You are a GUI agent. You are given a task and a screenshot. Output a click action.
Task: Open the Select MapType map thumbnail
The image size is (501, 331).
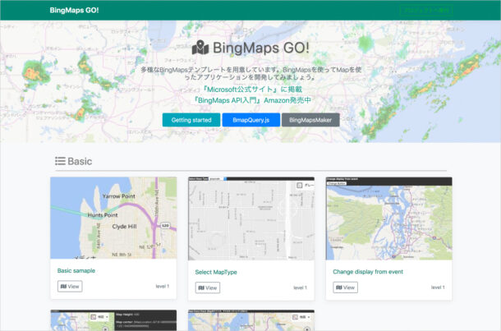(251, 218)
